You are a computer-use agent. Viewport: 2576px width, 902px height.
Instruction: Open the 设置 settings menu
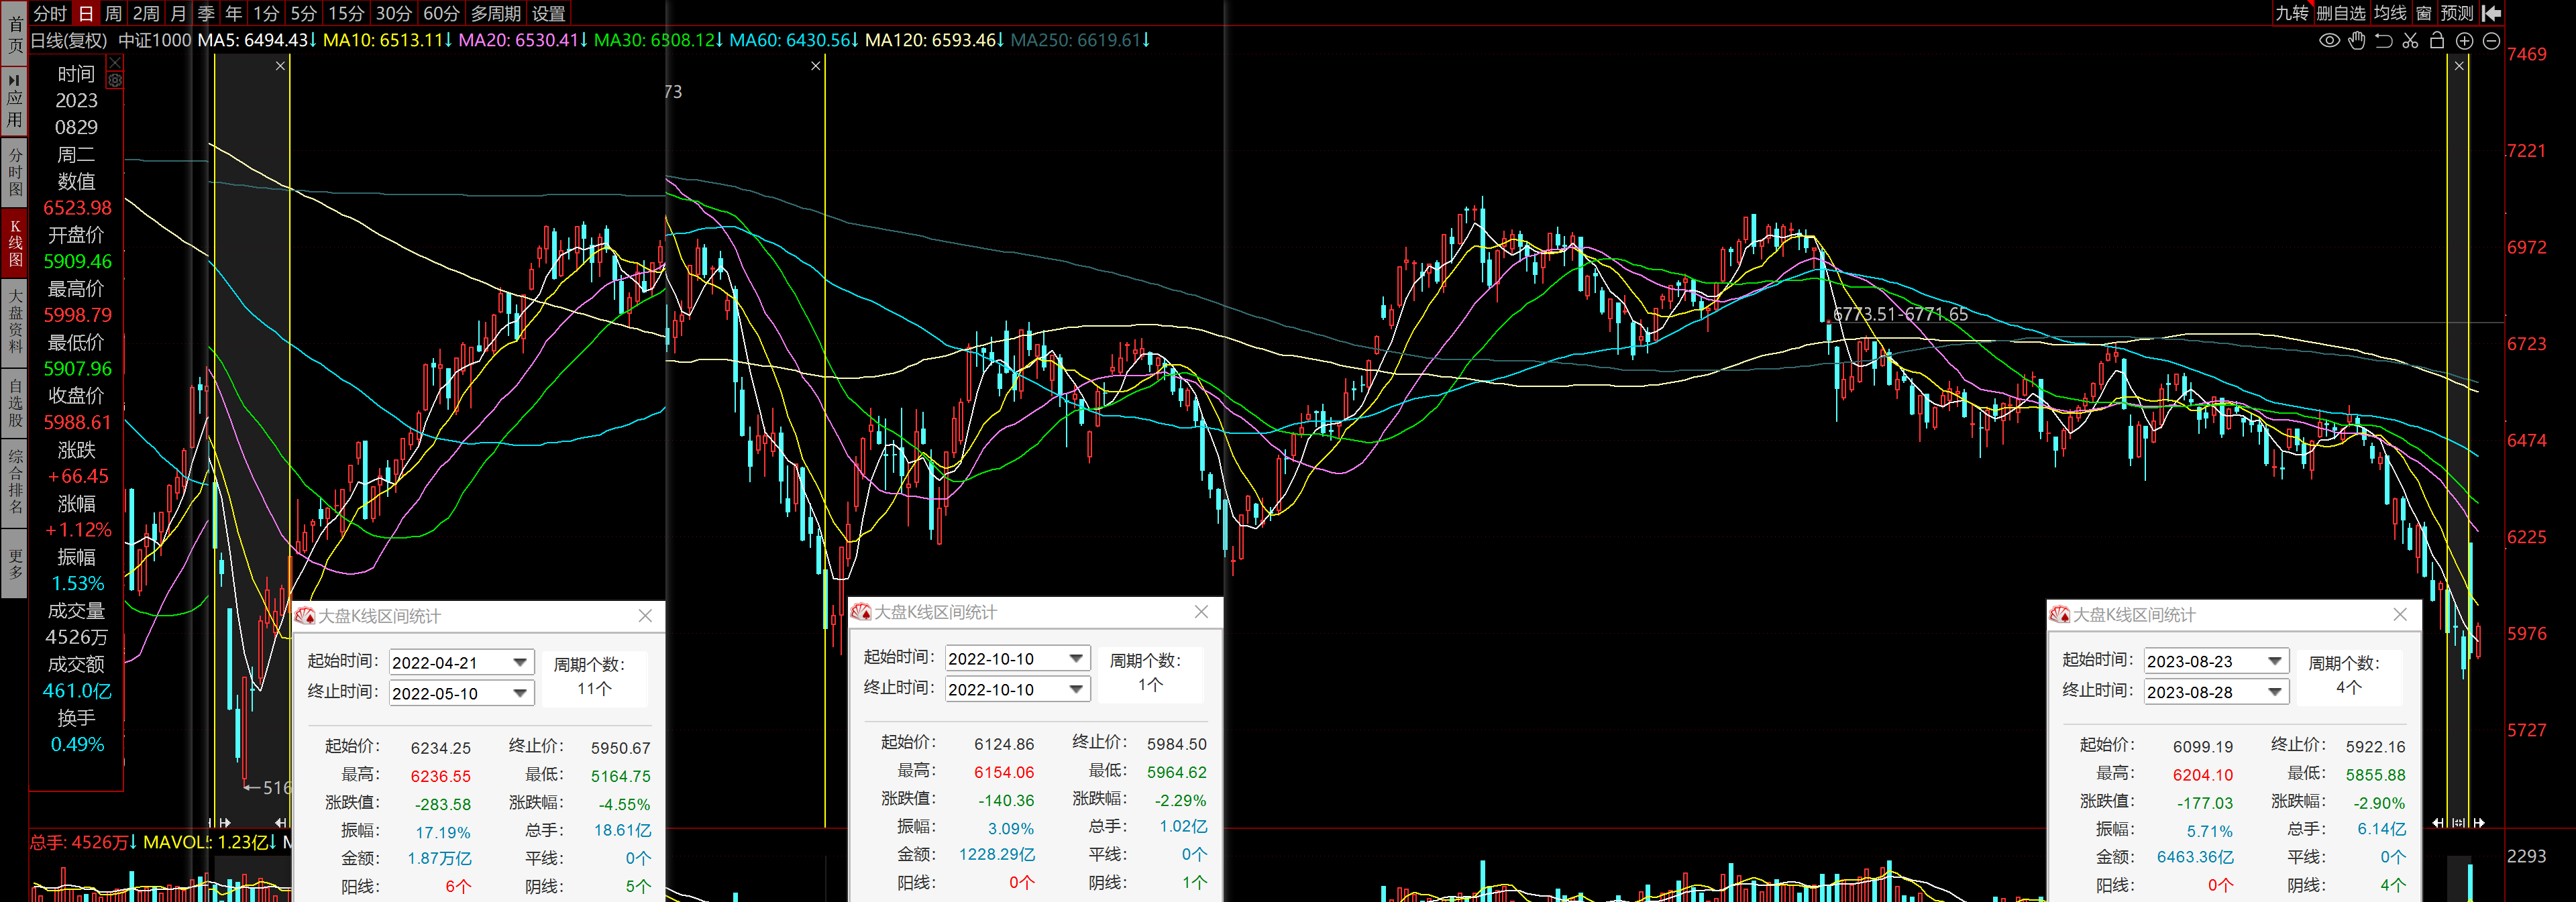coord(548,13)
